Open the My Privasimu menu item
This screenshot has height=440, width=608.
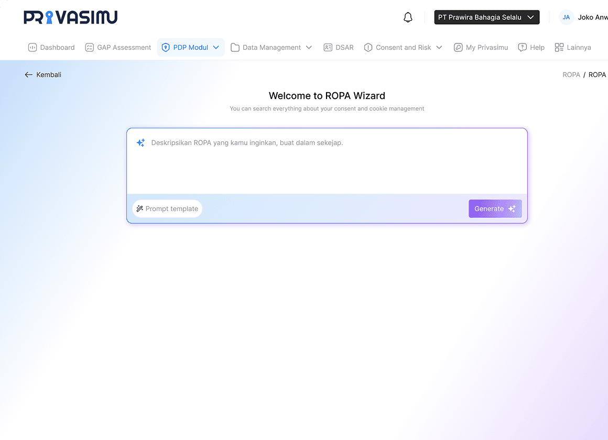click(481, 47)
